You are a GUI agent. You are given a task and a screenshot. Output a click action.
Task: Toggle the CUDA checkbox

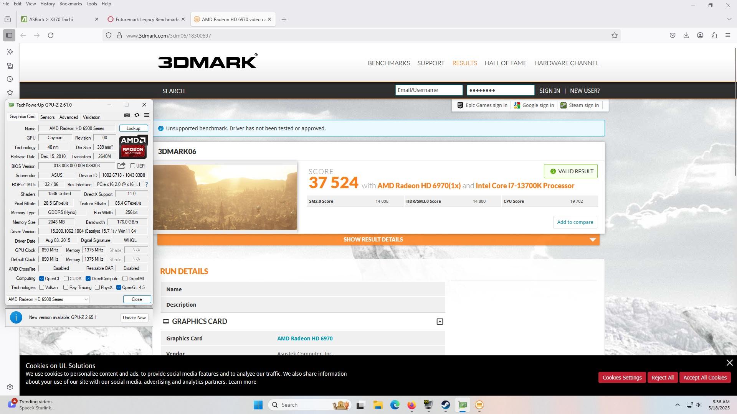[x=66, y=279]
